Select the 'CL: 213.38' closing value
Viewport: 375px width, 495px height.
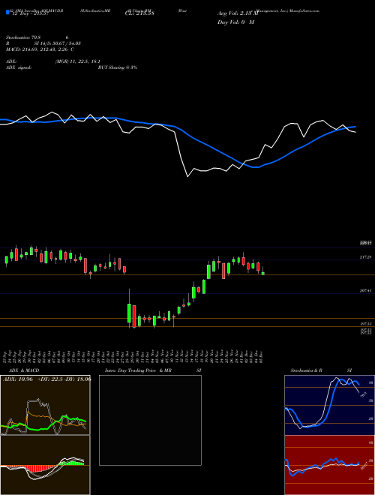[140, 13]
